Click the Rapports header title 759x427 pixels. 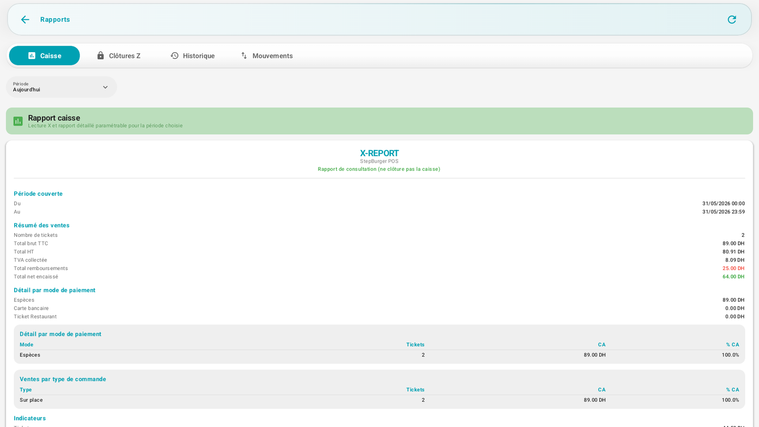[55, 19]
